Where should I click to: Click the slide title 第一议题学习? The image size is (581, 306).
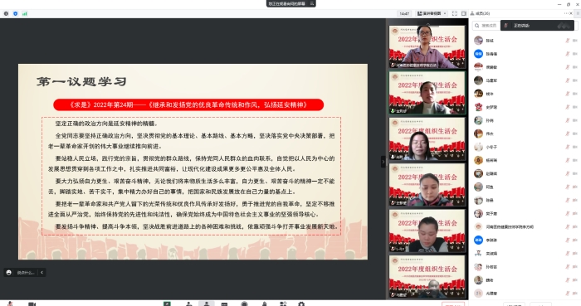(81, 81)
